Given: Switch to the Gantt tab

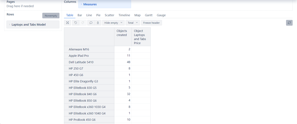Looking at the screenshot, I should [149, 15].
